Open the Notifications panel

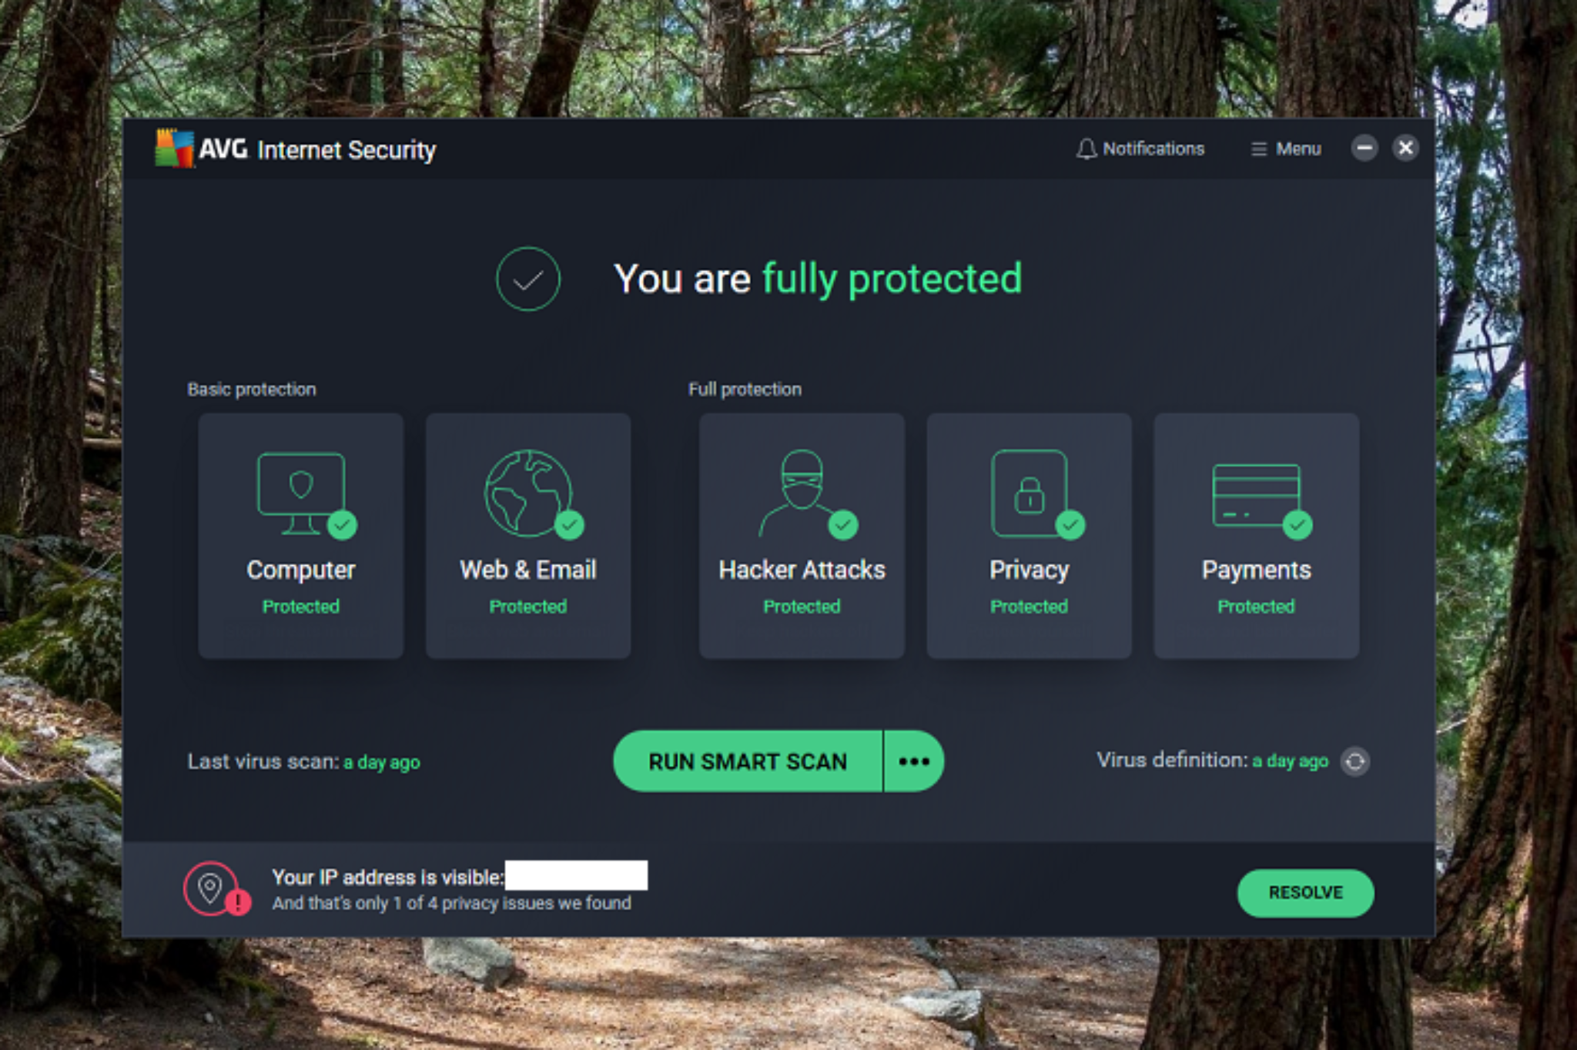[1153, 149]
